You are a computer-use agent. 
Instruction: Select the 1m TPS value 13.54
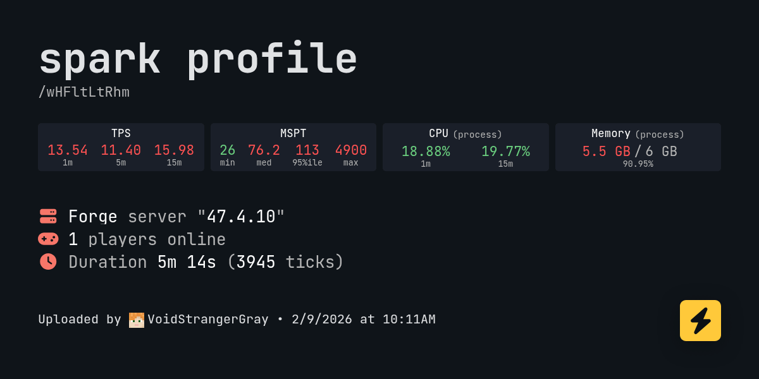pyautogui.click(x=68, y=150)
